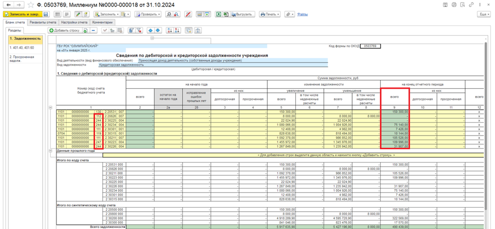Click the copy row icon after Добавить строку
The image size is (495, 229).
click(85, 30)
